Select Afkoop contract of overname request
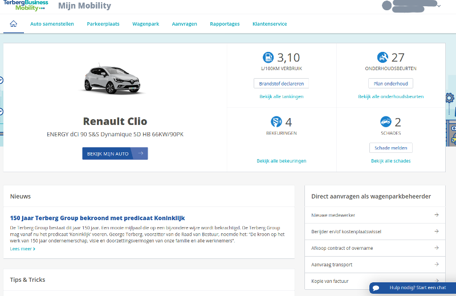 click(x=375, y=248)
